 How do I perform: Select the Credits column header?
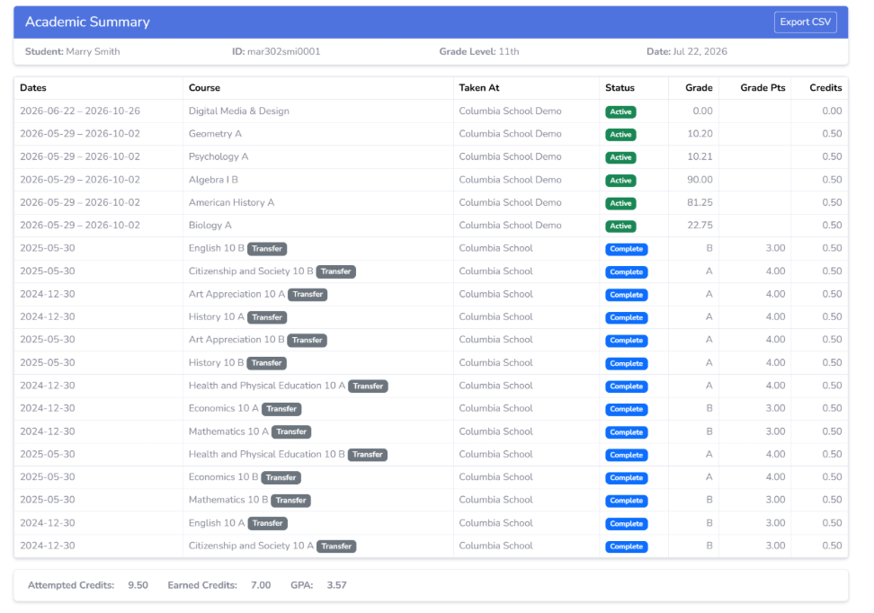click(x=825, y=87)
